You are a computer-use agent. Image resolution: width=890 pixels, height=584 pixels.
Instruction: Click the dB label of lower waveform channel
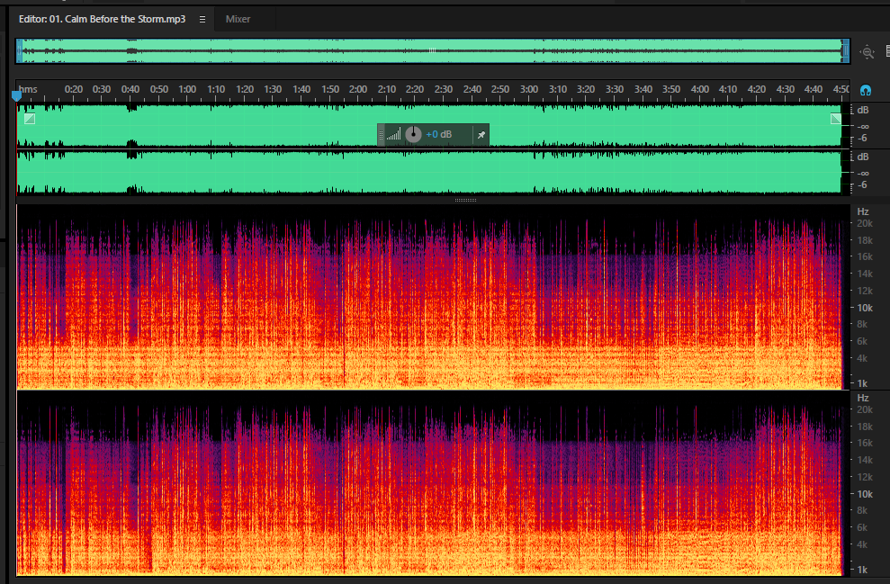coord(863,157)
